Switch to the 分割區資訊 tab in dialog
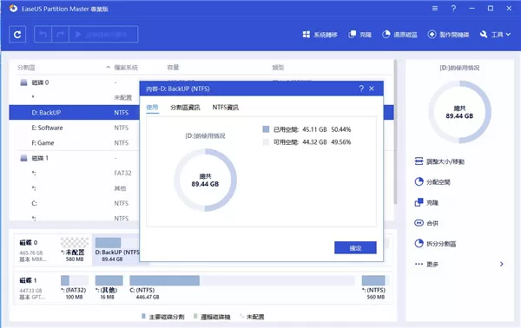Image resolution: width=521 pixels, height=328 pixels. [185, 108]
